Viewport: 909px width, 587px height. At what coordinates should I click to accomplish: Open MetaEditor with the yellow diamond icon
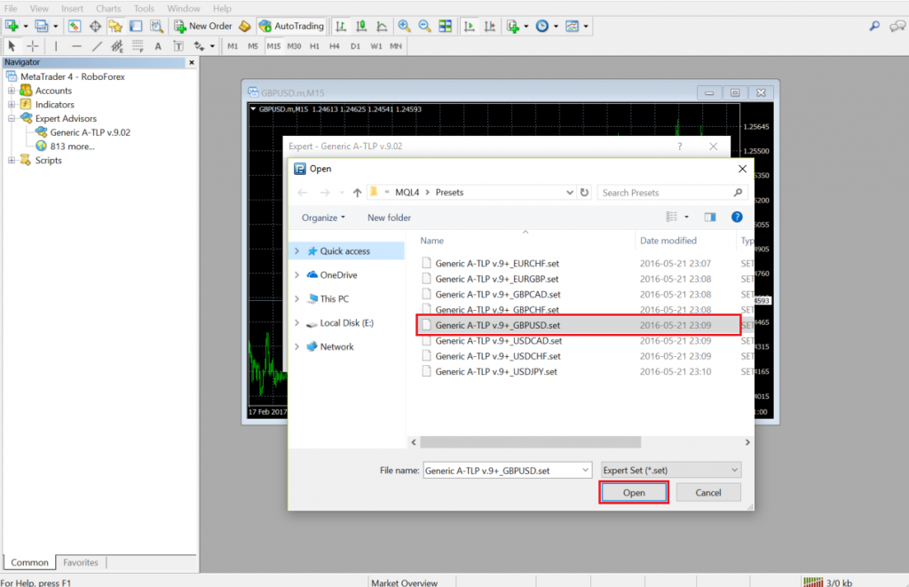[x=245, y=26]
